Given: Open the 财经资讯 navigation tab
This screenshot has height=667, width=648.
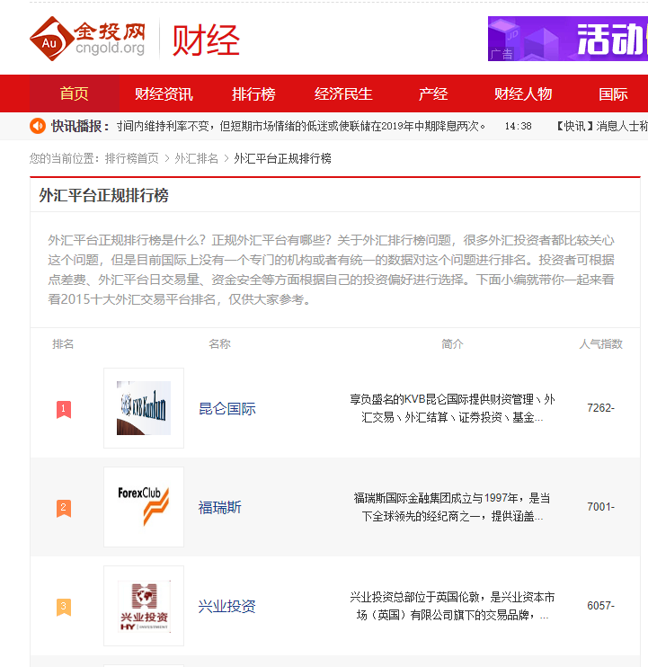Looking at the screenshot, I should point(164,93).
